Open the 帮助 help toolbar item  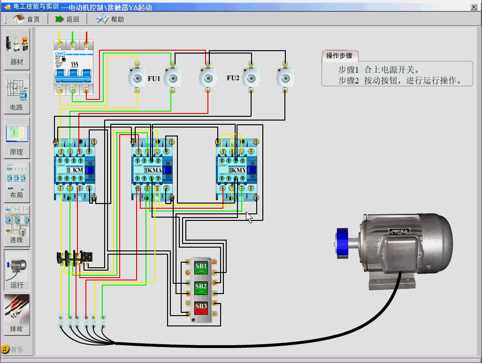[x=110, y=19]
